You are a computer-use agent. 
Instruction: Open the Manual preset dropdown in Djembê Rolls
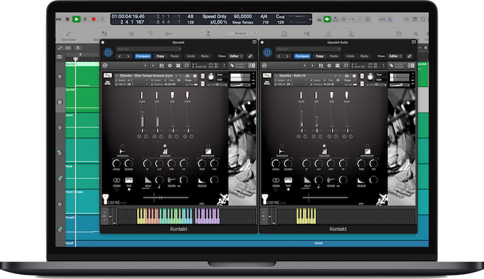click(308, 49)
